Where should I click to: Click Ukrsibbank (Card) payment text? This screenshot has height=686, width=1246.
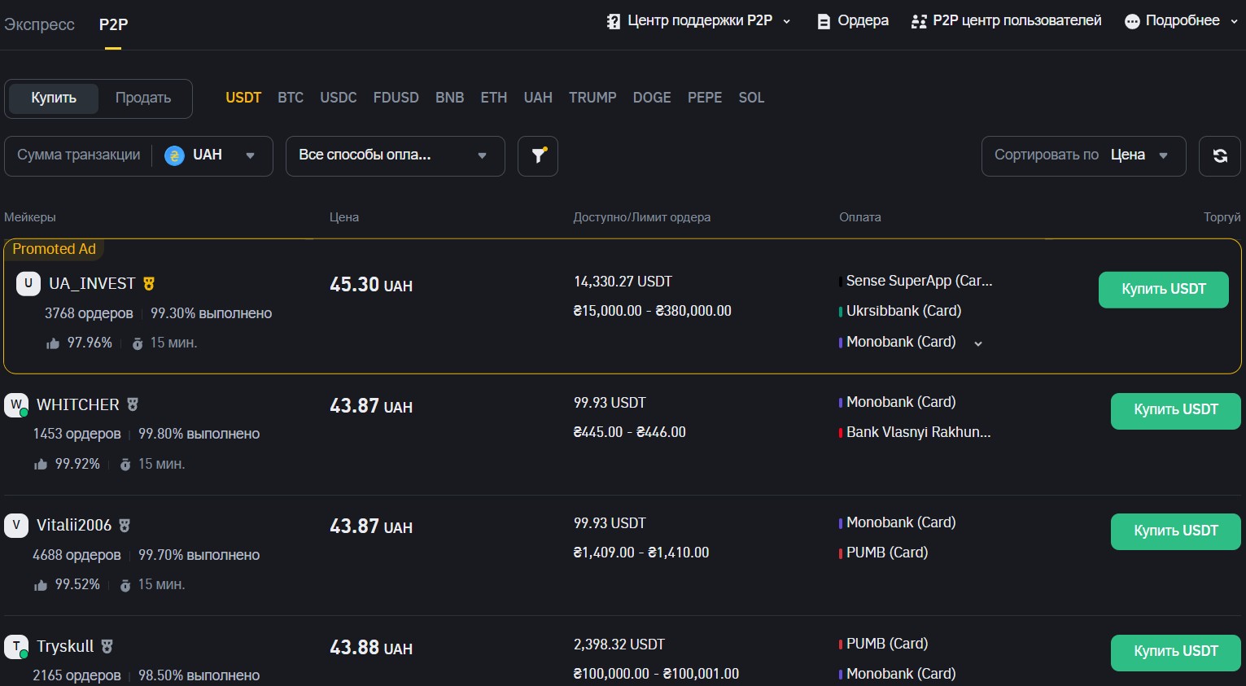903,311
